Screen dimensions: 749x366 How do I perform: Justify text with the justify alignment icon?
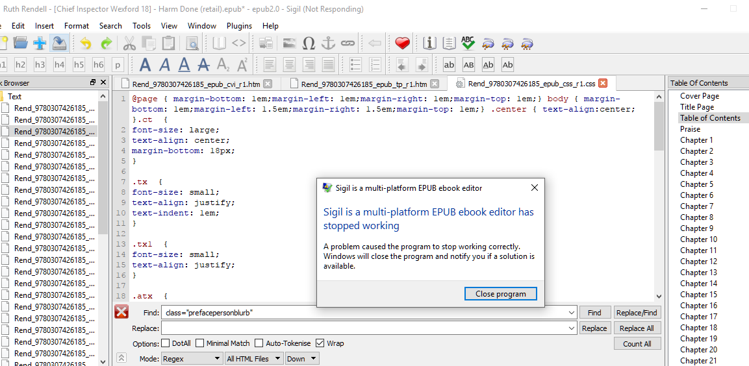tap(328, 64)
